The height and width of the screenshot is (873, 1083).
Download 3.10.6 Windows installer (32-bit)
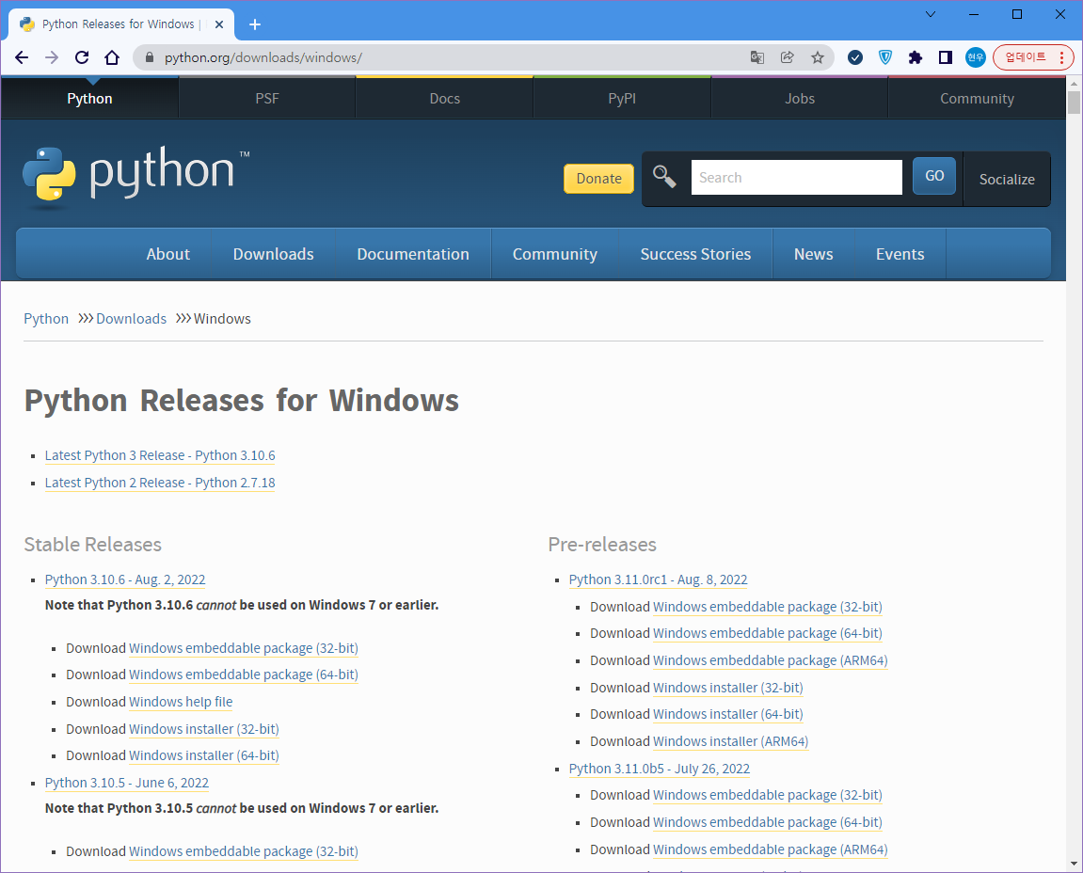204,729
